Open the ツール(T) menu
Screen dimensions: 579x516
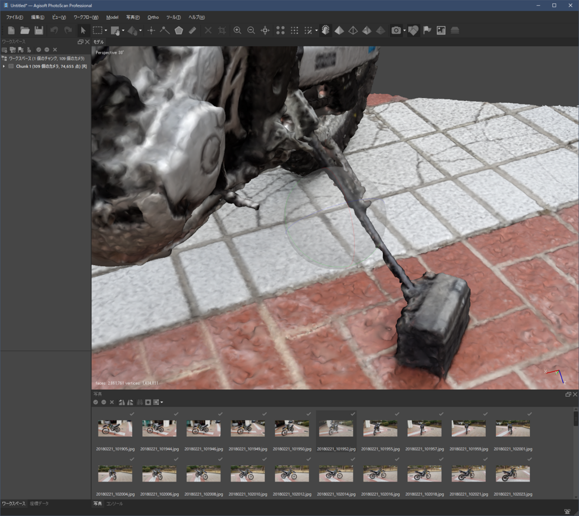pyautogui.click(x=174, y=18)
